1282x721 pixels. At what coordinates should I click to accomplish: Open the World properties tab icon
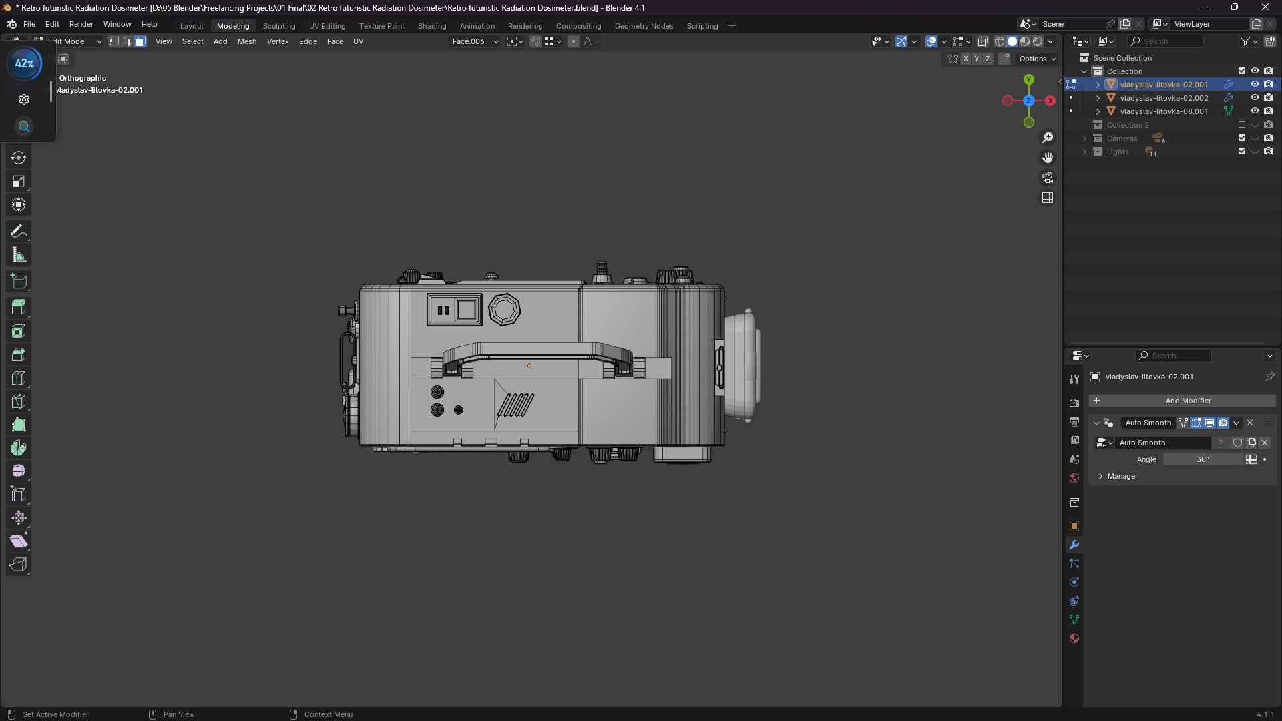[1074, 478]
